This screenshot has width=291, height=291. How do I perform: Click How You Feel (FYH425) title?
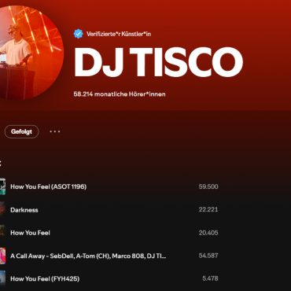click(45, 278)
